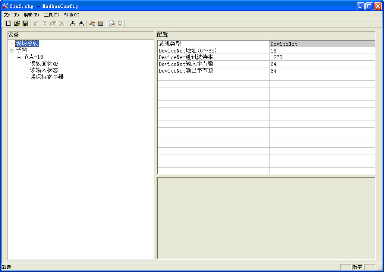Click the DeviceNet bus type value cell
The height and width of the screenshot is (272, 384).
[x=321, y=44]
